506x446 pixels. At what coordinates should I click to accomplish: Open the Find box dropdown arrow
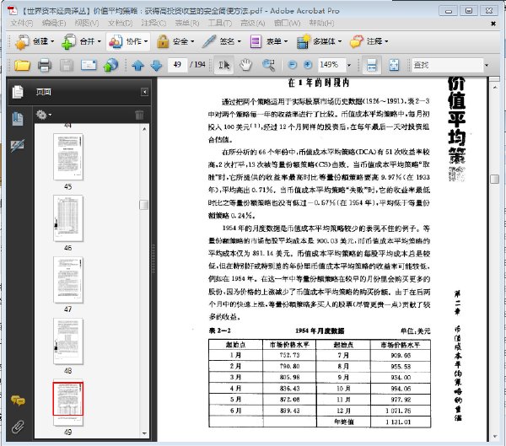click(x=487, y=65)
